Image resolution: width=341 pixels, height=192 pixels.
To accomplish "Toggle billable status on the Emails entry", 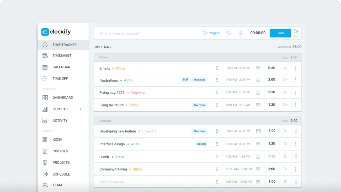I will click(x=217, y=68).
